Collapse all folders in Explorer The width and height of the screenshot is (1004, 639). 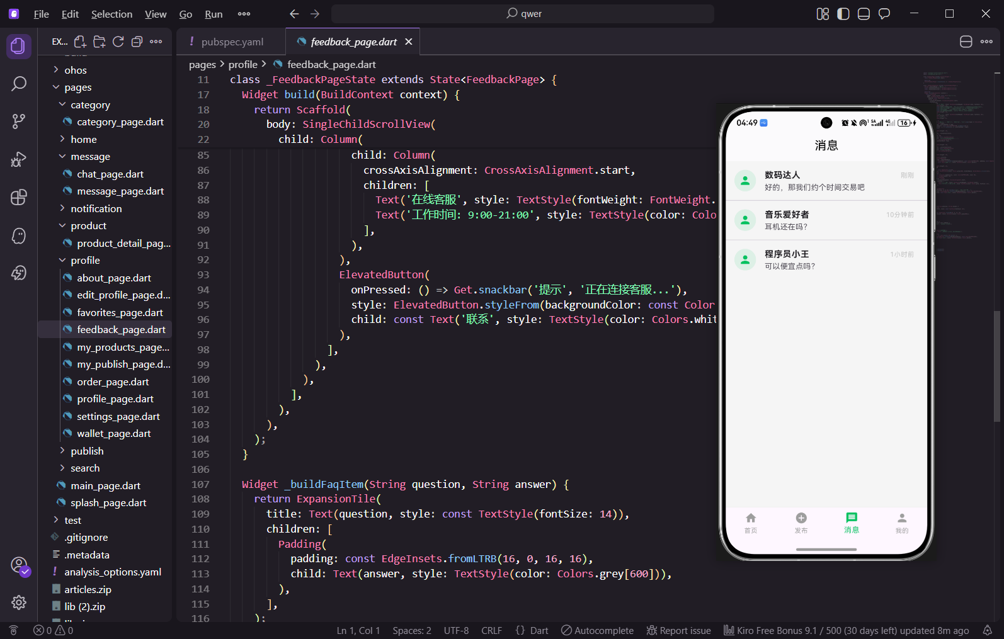[x=137, y=42]
